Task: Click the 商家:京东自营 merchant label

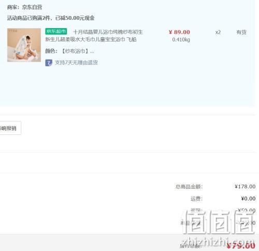Action: click(24, 7)
